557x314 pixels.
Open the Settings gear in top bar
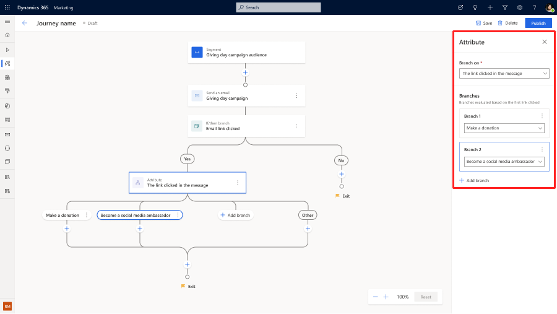[x=519, y=7]
